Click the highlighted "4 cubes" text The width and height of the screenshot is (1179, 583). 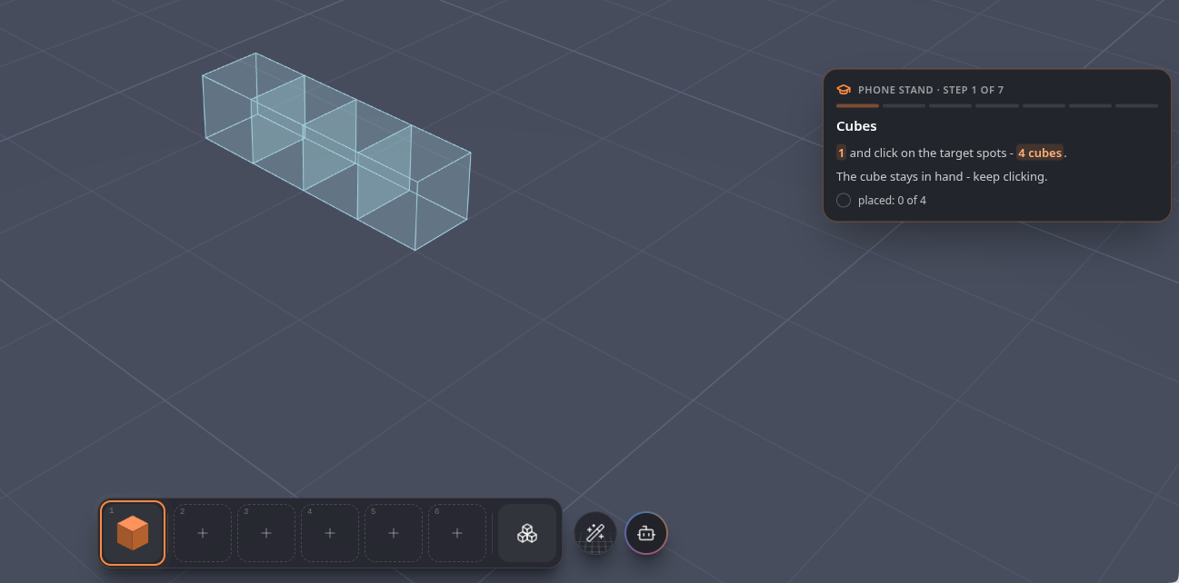pos(1040,153)
